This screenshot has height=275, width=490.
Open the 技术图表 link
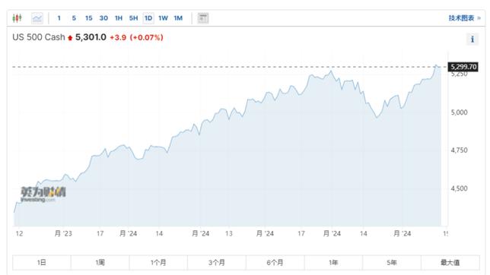pyautogui.click(x=461, y=18)
